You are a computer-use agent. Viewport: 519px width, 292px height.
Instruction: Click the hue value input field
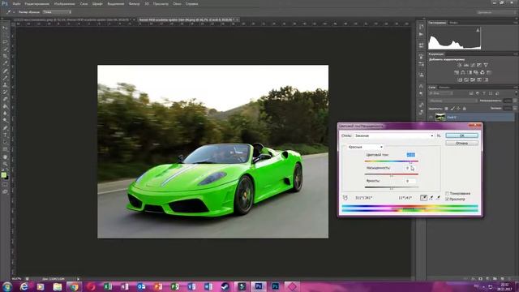click(x=410, y=155)
